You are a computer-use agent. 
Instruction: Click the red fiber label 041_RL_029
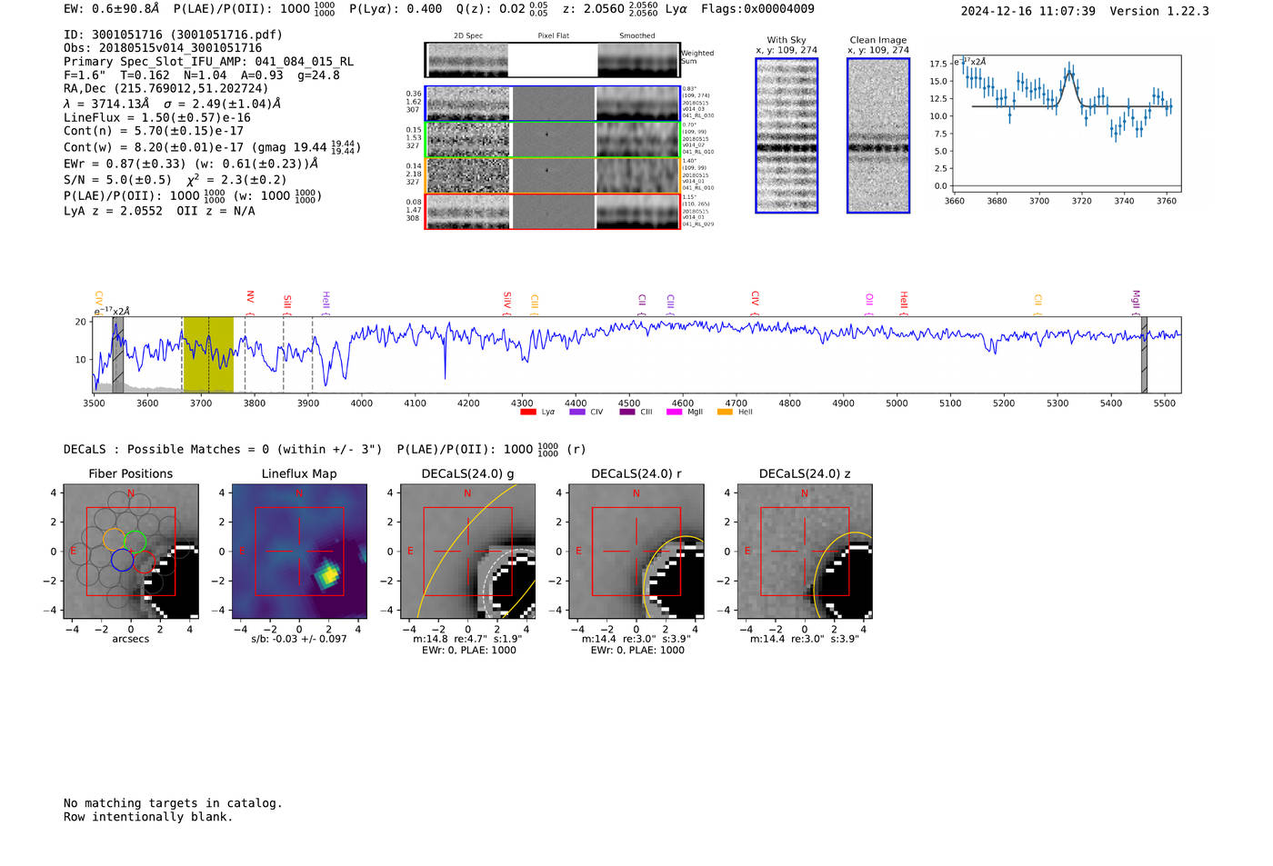(x=698, y=224)
